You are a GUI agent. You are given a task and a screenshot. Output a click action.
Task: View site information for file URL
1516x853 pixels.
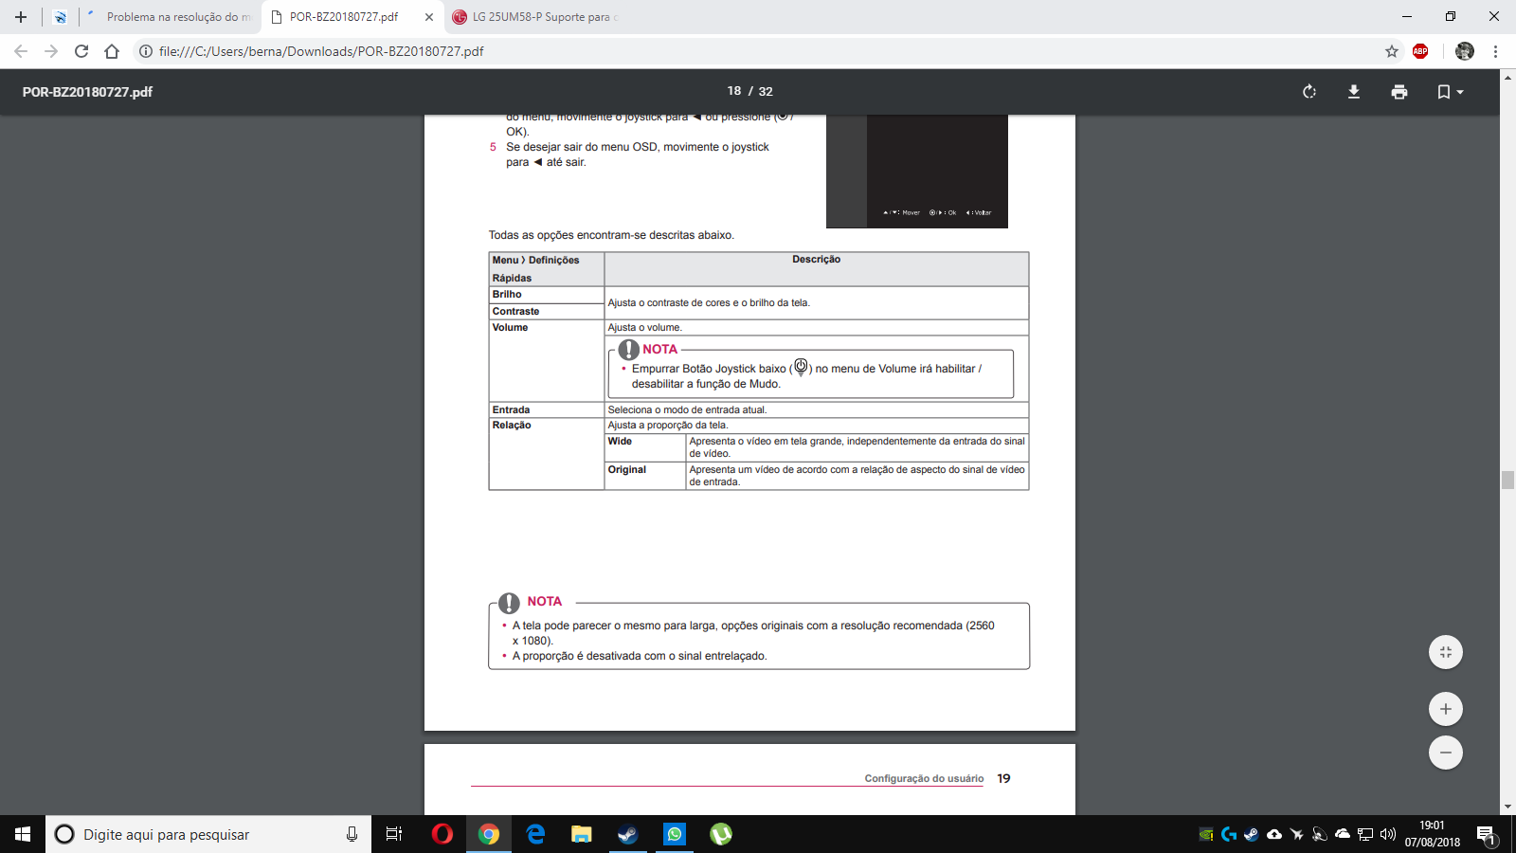pyautogui.click(x=146, y=51)
